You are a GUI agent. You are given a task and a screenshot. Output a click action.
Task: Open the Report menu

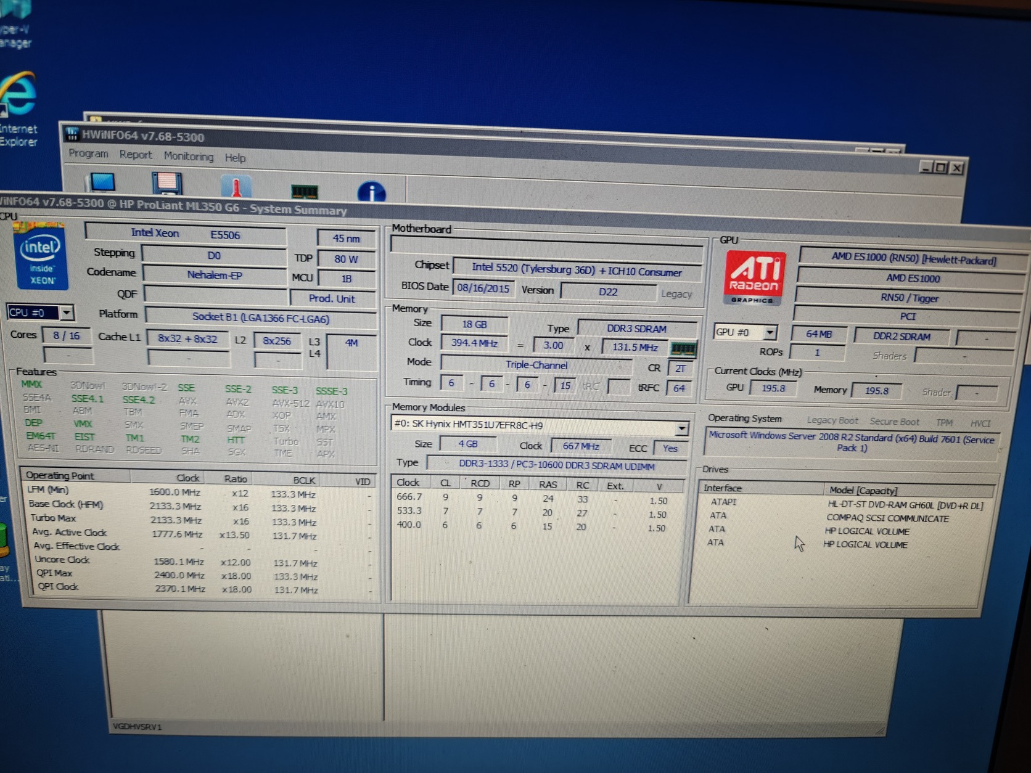tap(136, 155)
